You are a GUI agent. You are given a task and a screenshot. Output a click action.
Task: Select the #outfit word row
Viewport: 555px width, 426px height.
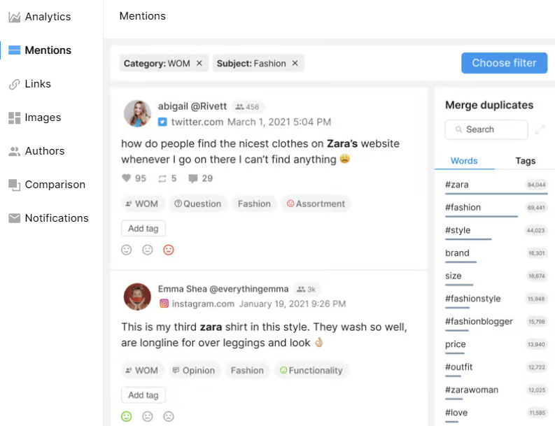coord(496,369)
